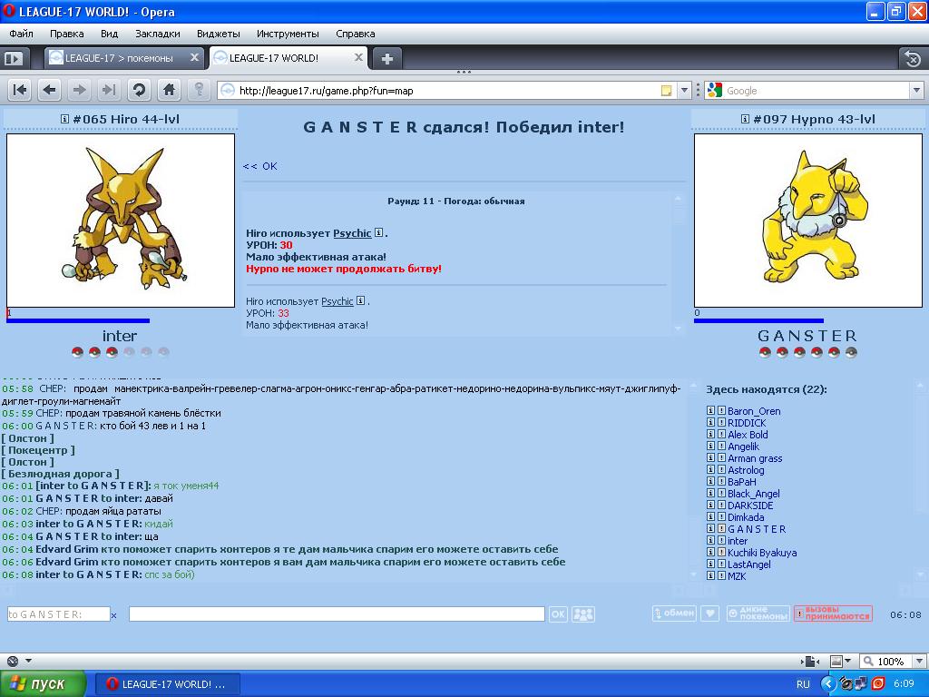
Task: Click the heart button in the bottom bar
Action: pos(709,614)
